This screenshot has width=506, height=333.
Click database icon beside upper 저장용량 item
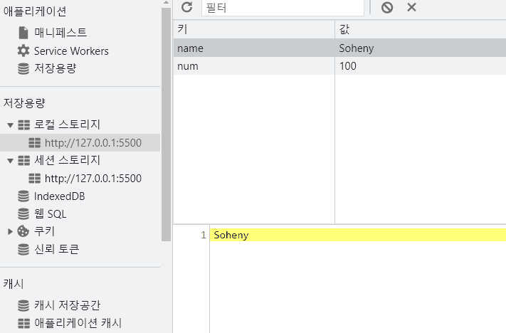(23, 68)
